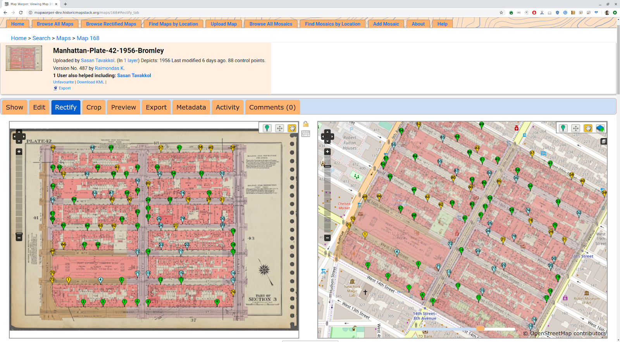Screen dimensions: 620x342
Task: Open Find Maps by Location
Action: (x=173, y=24)
